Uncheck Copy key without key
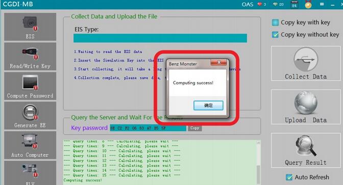The width and height of the screenshot is (343, 185). click(275, 35)
